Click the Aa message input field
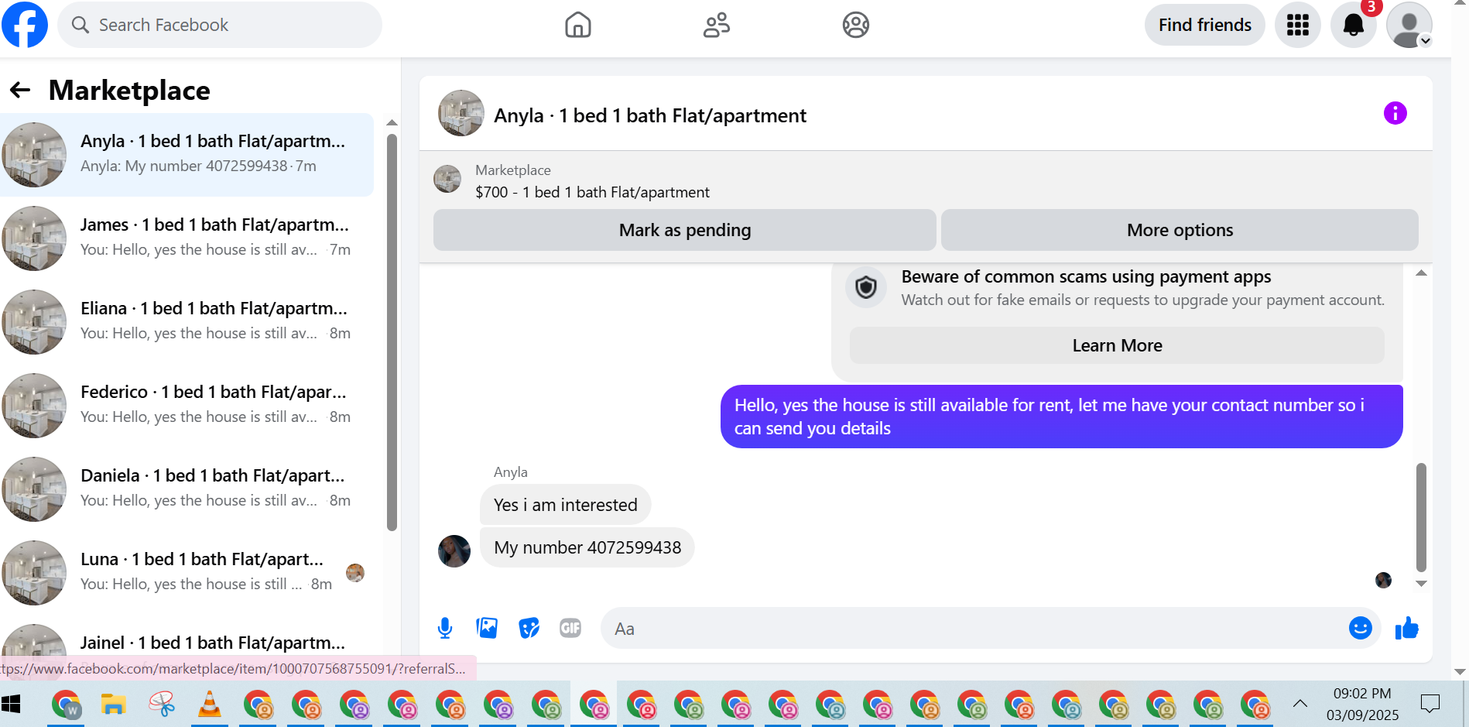Screen dimensions: 1469x727 coord(975,629)
